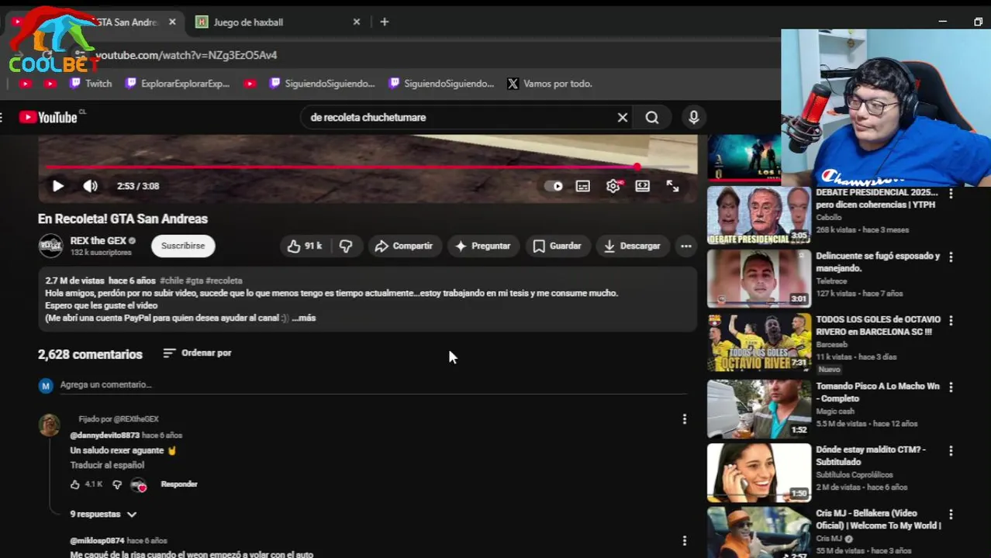Clear the search box with X
This screenshot has width=991, height=558.
click(x=622, y=117)
